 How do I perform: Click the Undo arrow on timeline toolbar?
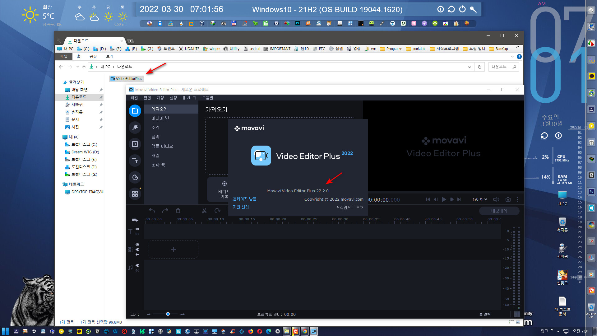pos(152,211)
